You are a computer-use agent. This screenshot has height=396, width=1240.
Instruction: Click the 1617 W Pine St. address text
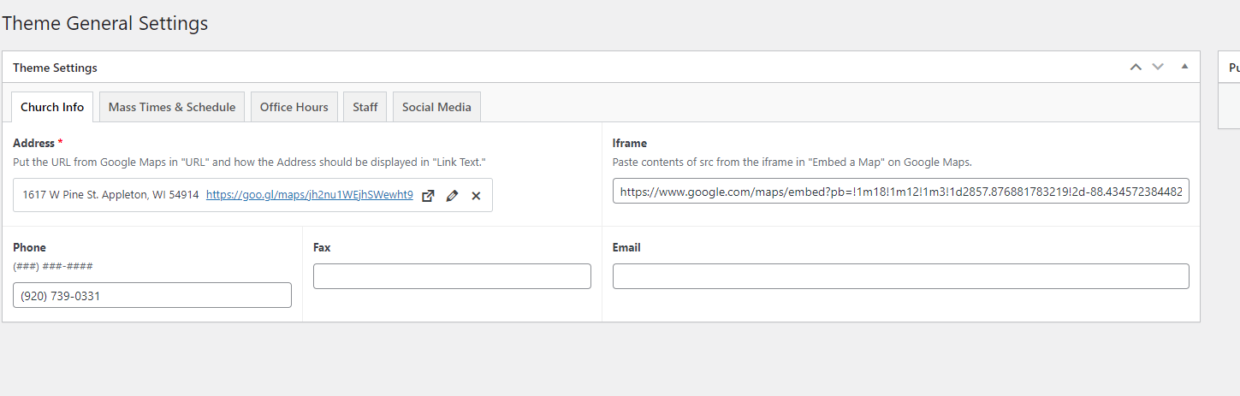[x=110, y=195]
